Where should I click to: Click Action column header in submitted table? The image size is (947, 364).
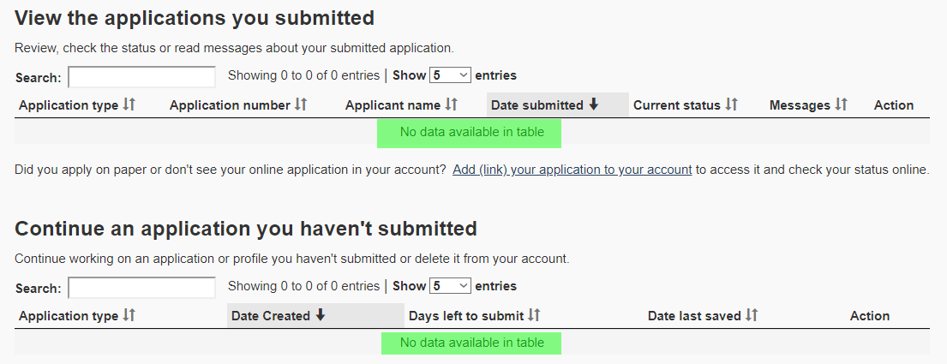(x=893, y=105)
